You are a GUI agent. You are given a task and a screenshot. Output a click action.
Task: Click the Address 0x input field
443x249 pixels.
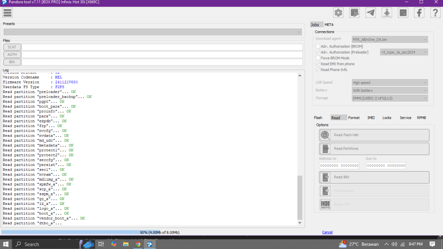(x=339, y=166)
